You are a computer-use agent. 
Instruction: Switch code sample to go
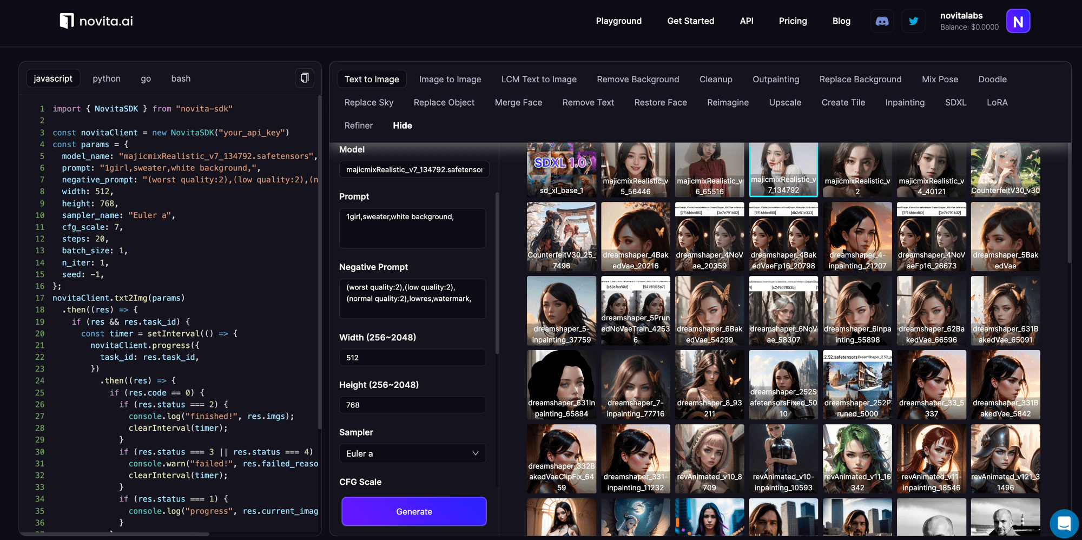146,78
